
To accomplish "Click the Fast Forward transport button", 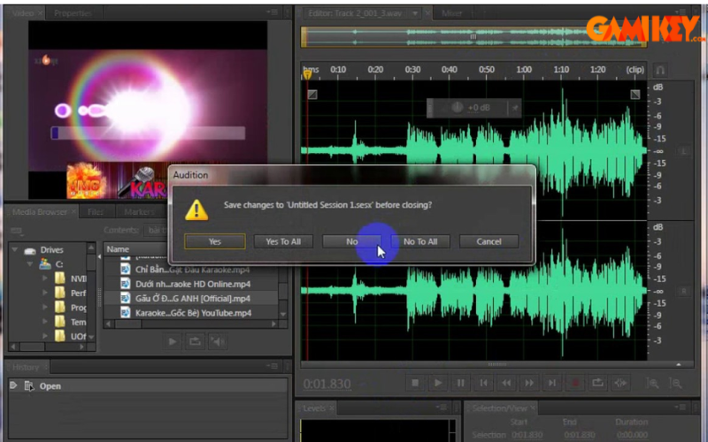I will [x=529, y=383].
